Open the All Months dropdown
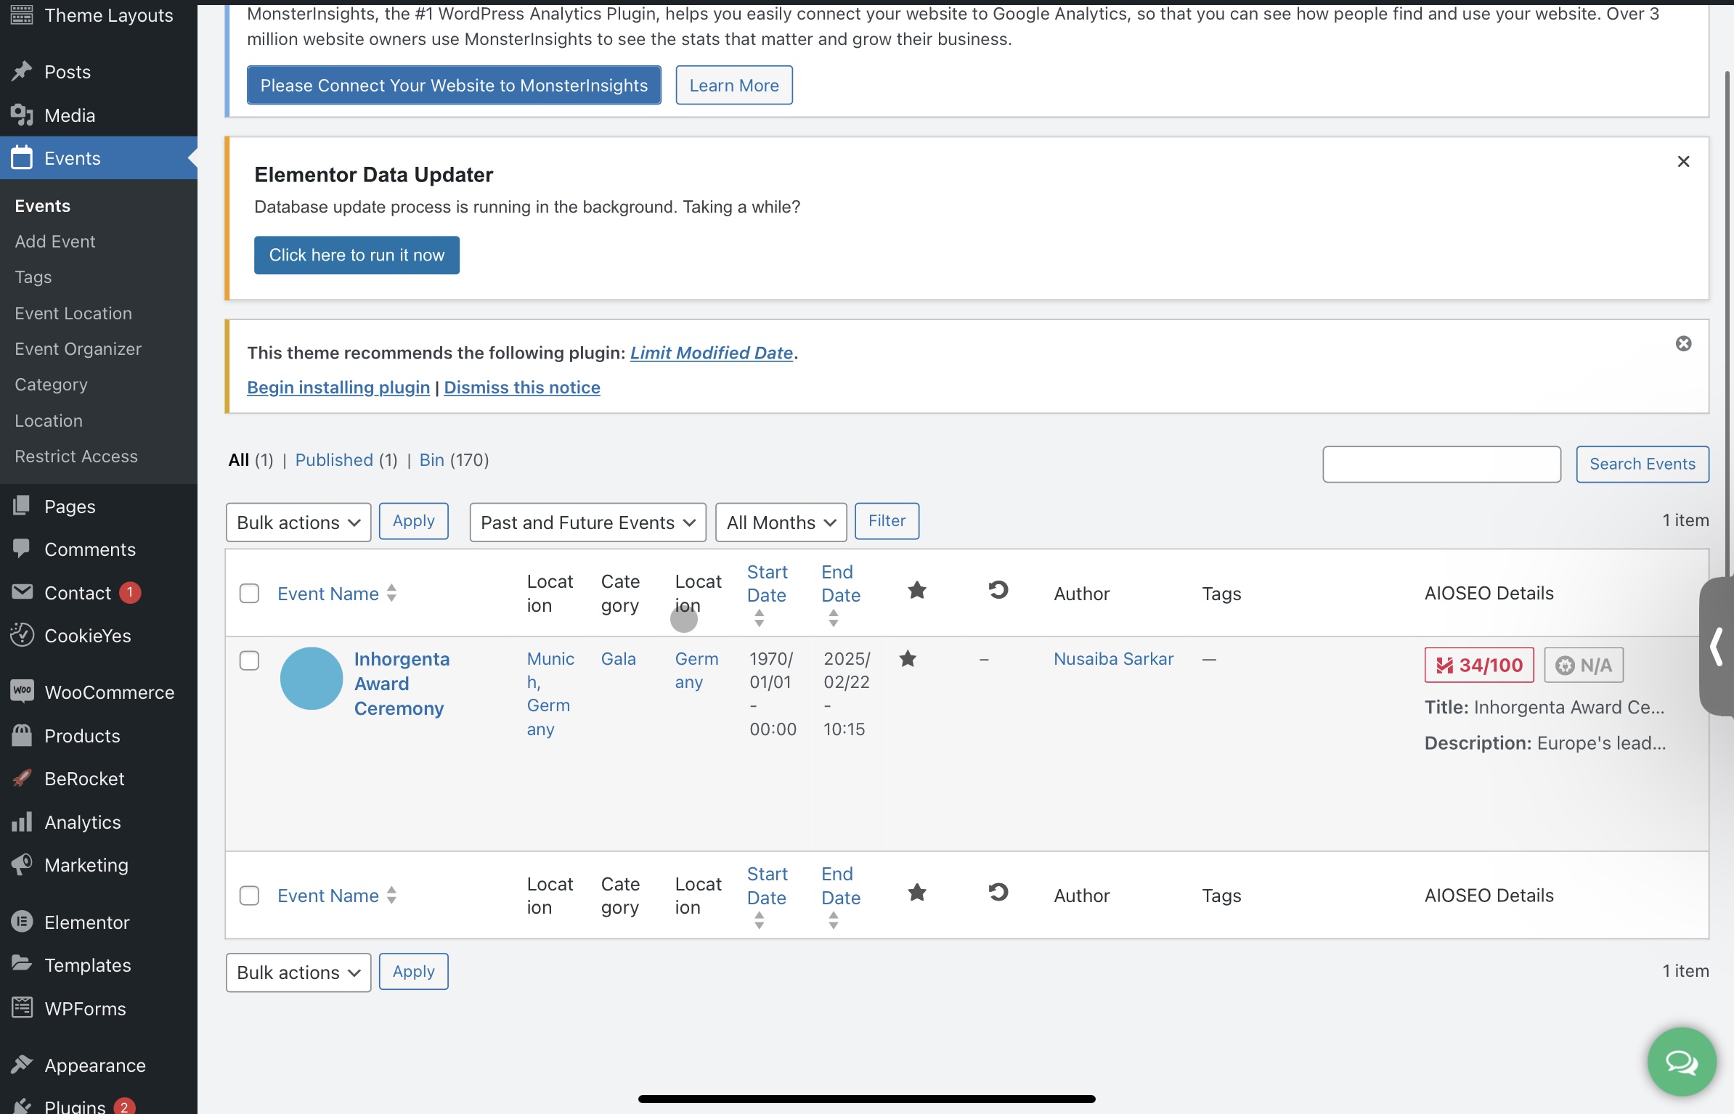The height and width of the screenshot is (1114, 1734). [x=781, y=523]
